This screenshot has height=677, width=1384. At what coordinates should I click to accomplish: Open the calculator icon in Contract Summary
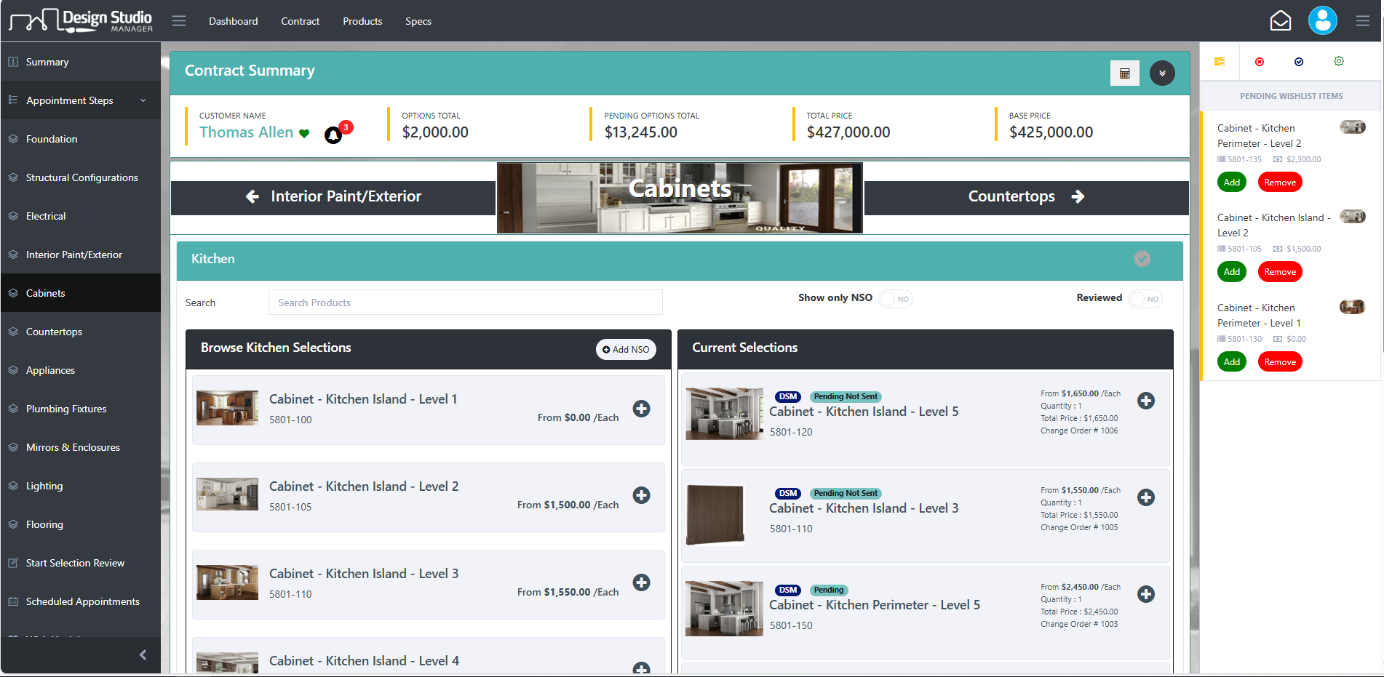[1124, 73]
